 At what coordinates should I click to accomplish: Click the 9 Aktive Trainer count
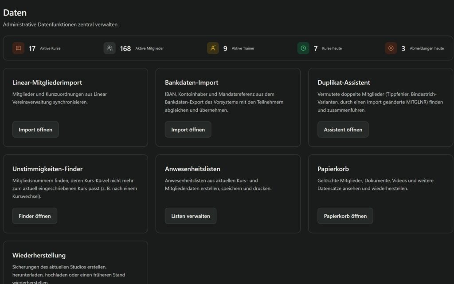[x=225, y=49]
